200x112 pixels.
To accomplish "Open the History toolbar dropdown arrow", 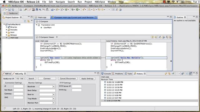I will 179,74.
